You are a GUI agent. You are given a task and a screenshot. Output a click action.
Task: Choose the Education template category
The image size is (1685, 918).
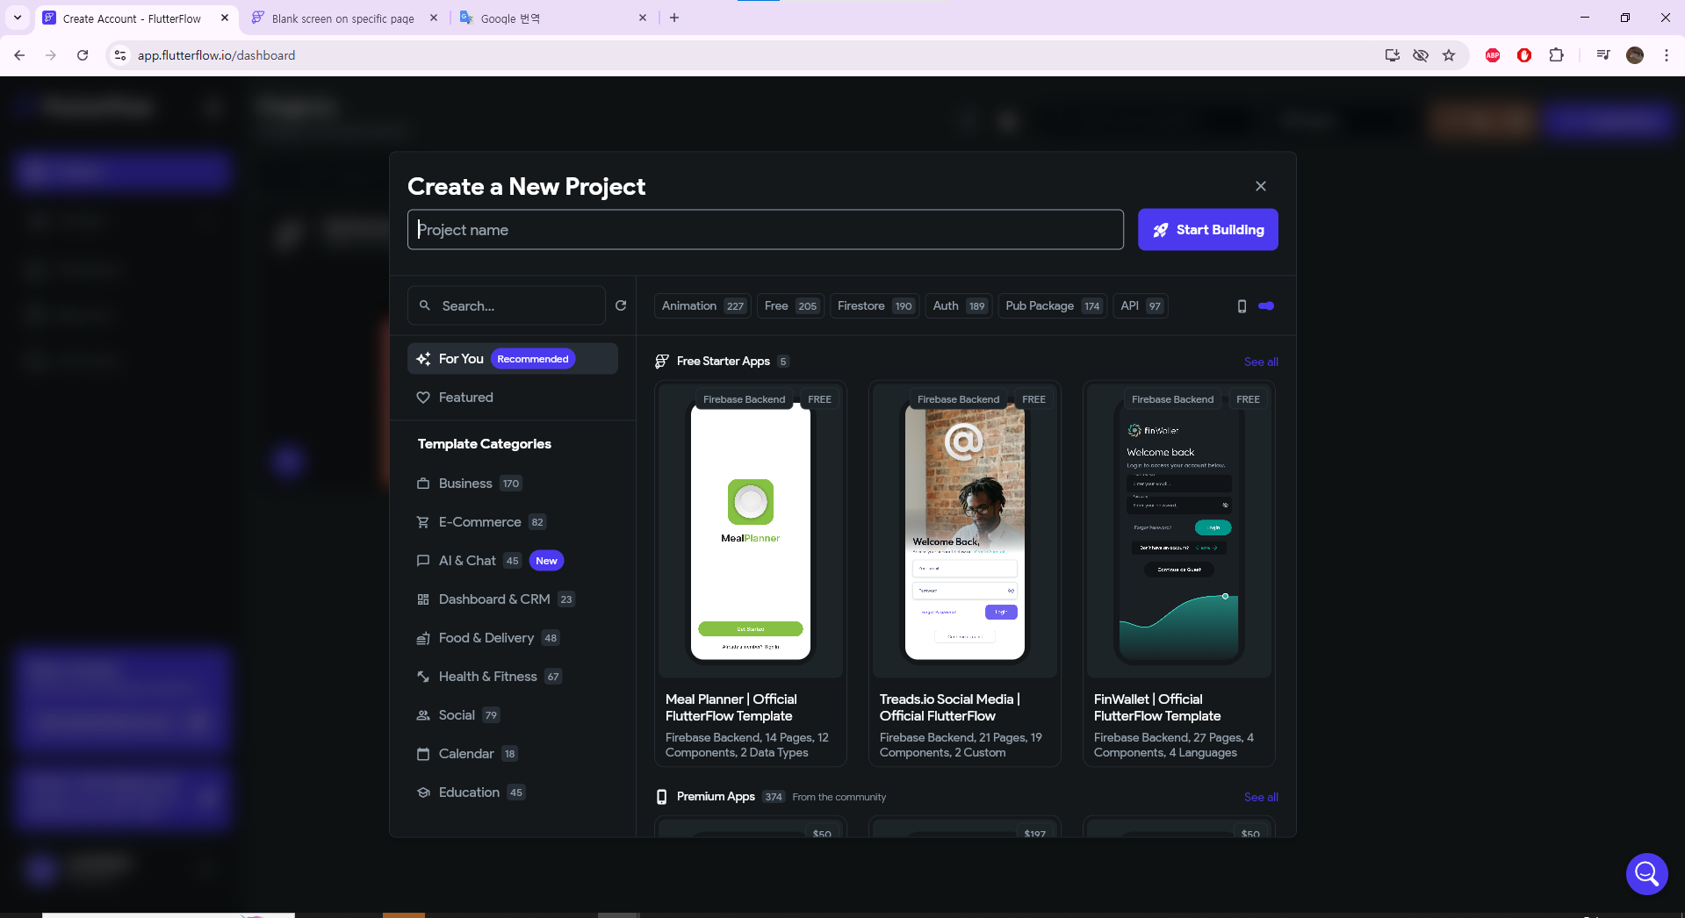(x=513, y=792)
